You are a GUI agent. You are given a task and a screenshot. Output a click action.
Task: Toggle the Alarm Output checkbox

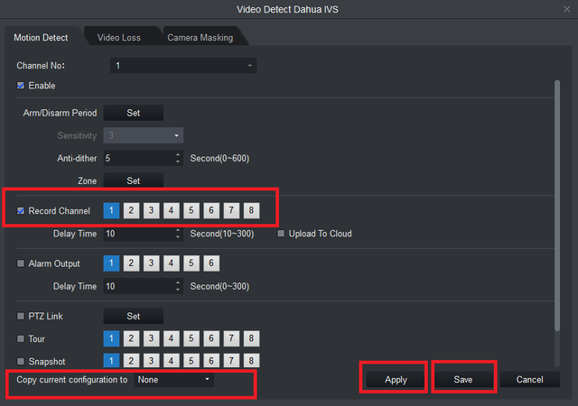pyautogui.click(x=21, y=263)
